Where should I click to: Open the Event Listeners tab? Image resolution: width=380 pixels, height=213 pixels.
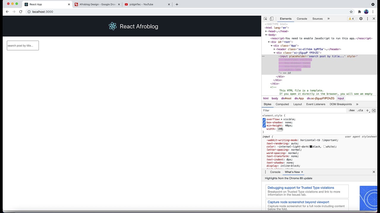pyautogui.click(x=316, y=104)
